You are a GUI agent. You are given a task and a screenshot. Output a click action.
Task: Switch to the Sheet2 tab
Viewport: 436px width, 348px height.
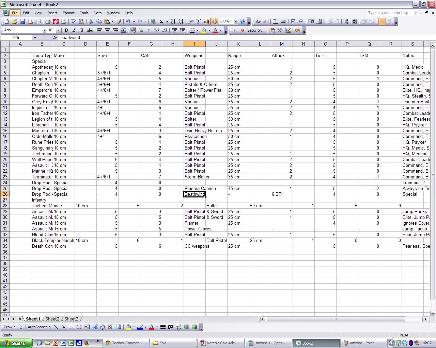[x=52, y=319]
